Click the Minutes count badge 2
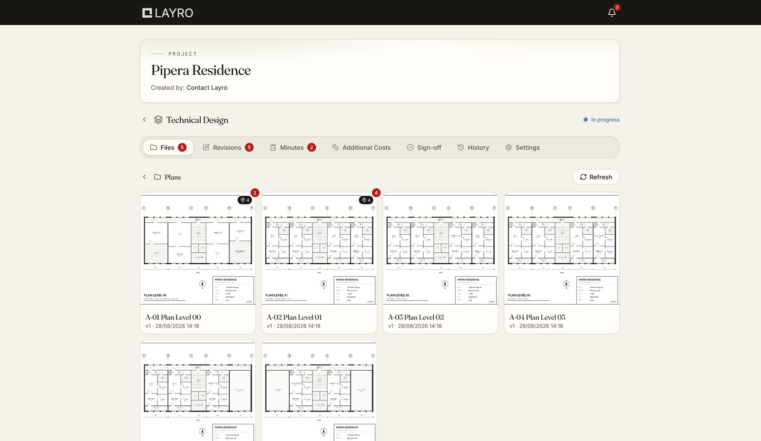 click(x=312, y=147)
